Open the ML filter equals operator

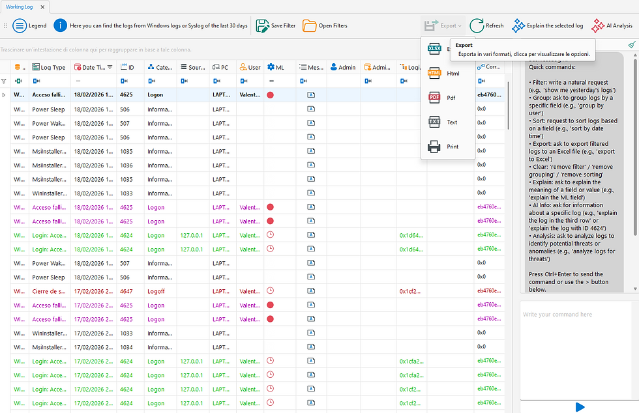click(x=271, y=81)
